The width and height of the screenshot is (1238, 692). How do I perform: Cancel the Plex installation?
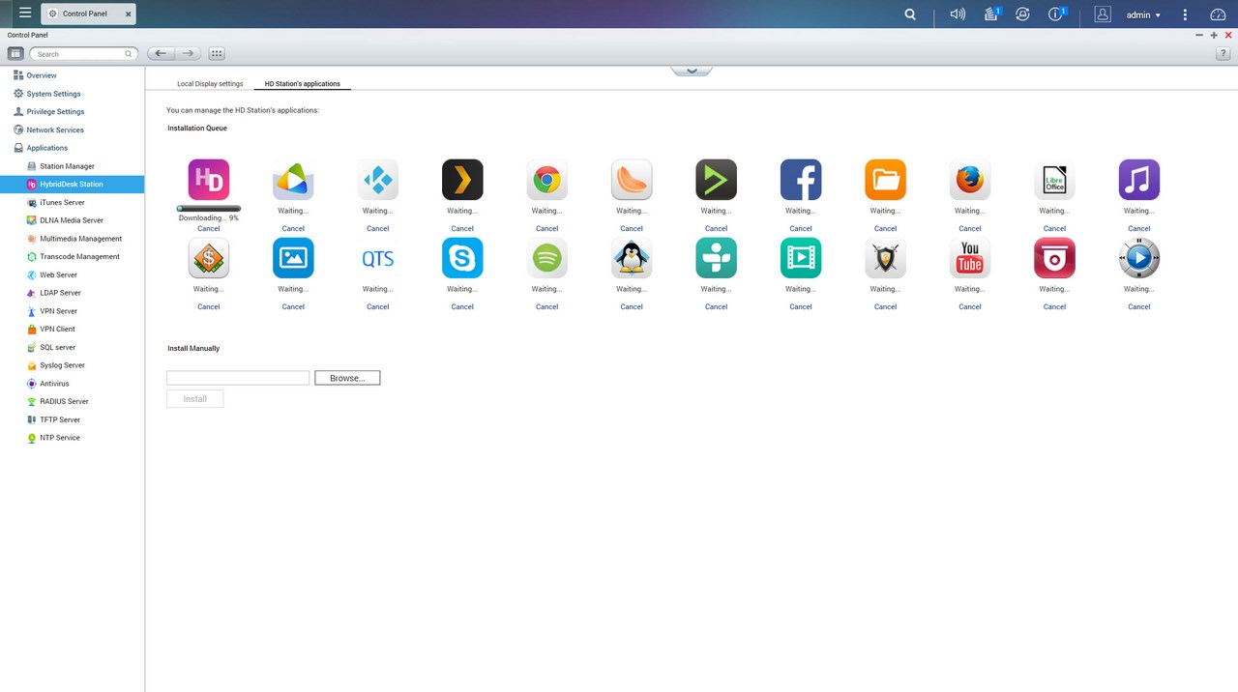point(462,229)
